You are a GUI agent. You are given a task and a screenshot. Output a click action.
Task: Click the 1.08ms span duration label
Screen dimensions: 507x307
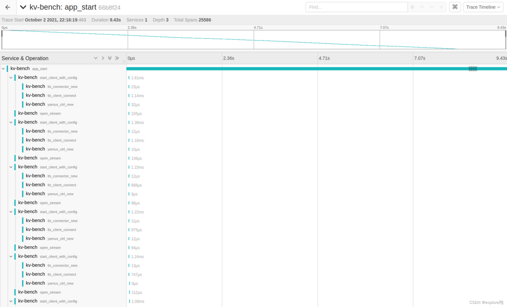coord(138,301)
